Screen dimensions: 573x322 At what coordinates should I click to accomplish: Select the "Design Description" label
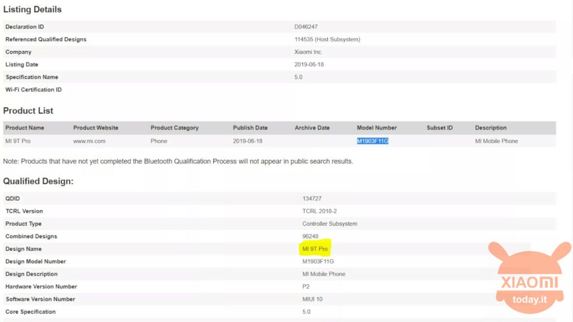tap(31, 274)
